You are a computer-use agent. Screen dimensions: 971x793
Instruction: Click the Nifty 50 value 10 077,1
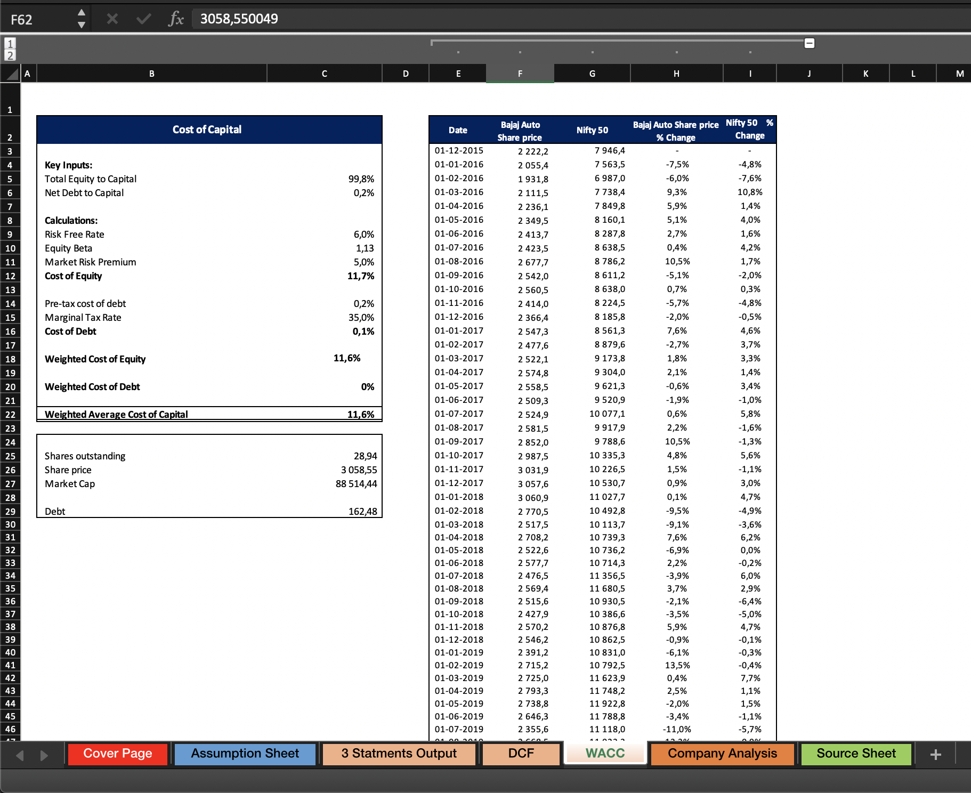tap(607, 414)
